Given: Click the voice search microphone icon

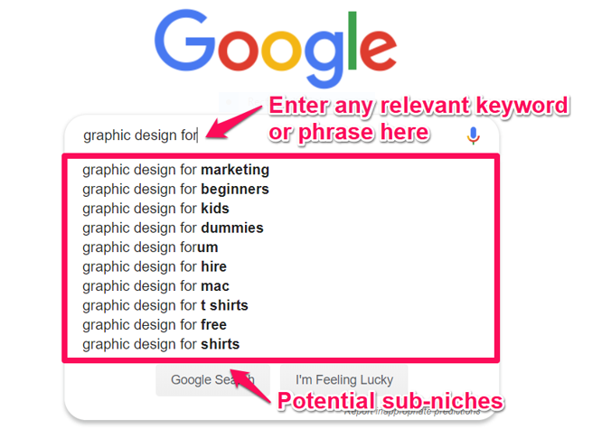Looking at the screenshot, I should [x=474, y=135].
